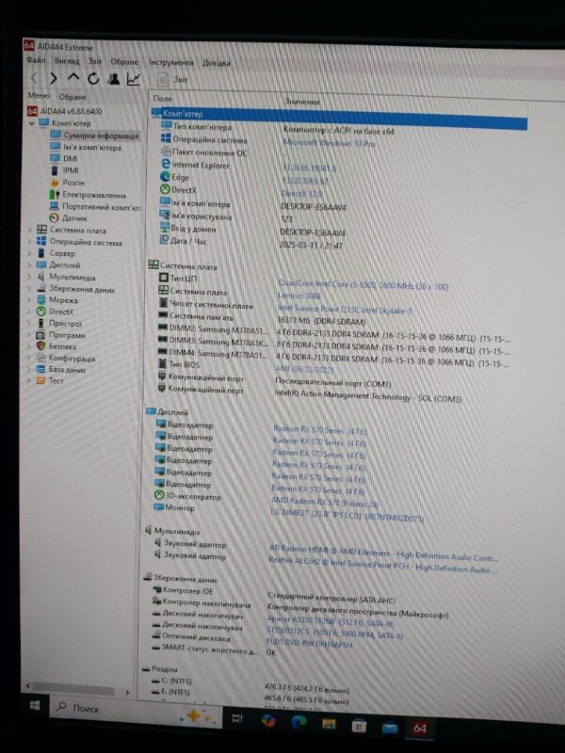The image size is (565, 753).
Task: Click the Back navigation arrow
Action: (x=34, y=78)
